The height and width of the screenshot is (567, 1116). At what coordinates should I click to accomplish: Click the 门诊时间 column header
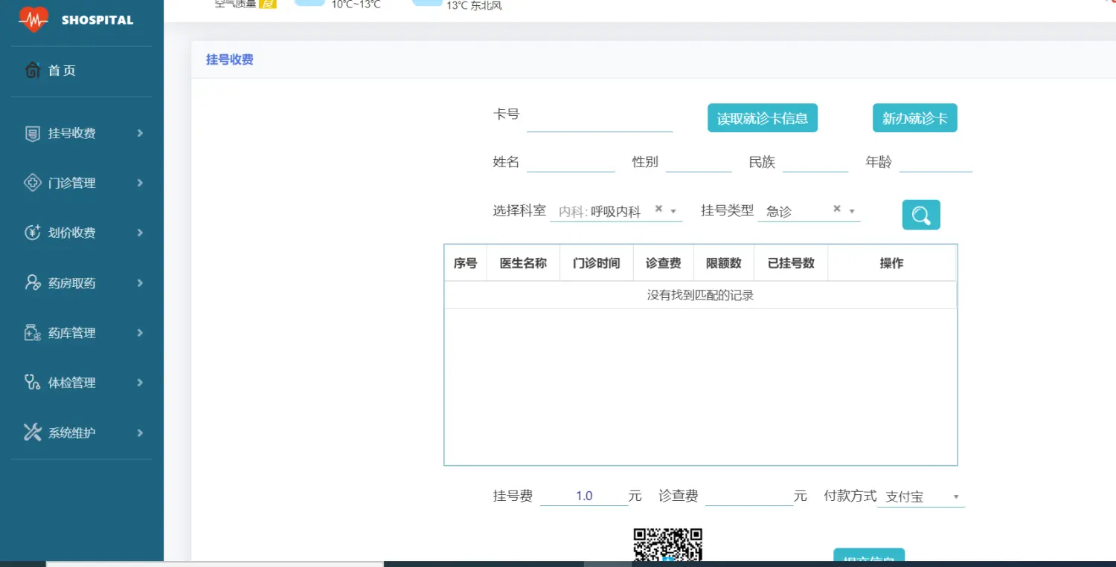point(597,263)
